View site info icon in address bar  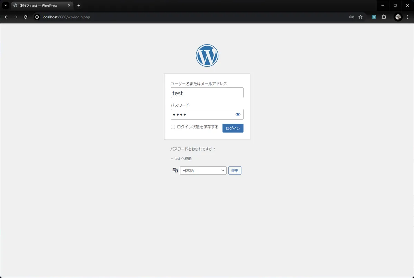(x=37, y=17)
